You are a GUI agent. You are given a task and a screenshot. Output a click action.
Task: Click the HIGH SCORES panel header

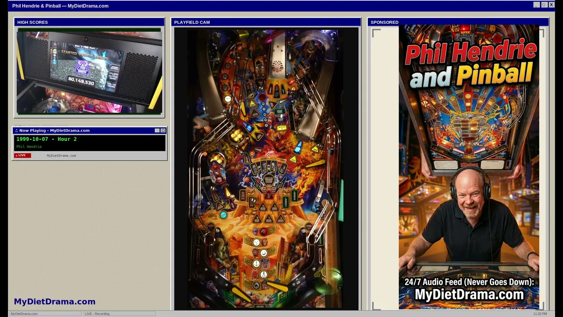[x=89, y=22]
